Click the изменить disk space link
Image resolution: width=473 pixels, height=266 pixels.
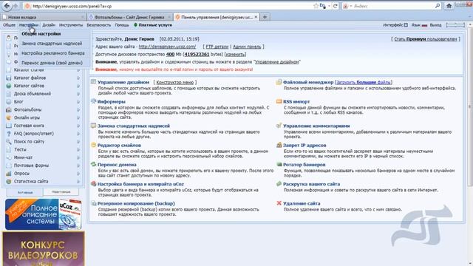tap(235, 54)
